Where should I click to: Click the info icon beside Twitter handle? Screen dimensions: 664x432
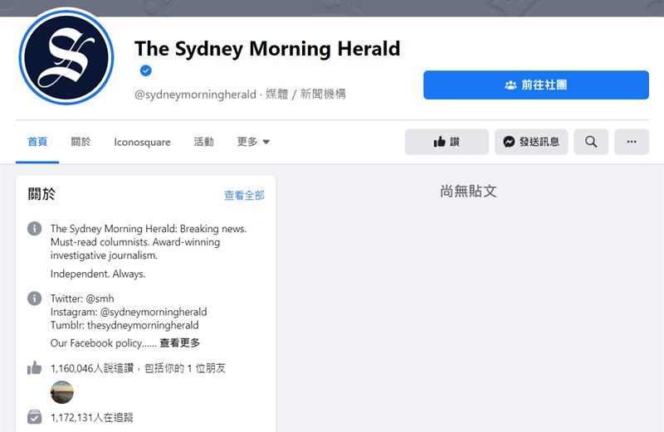coord(34,299)
